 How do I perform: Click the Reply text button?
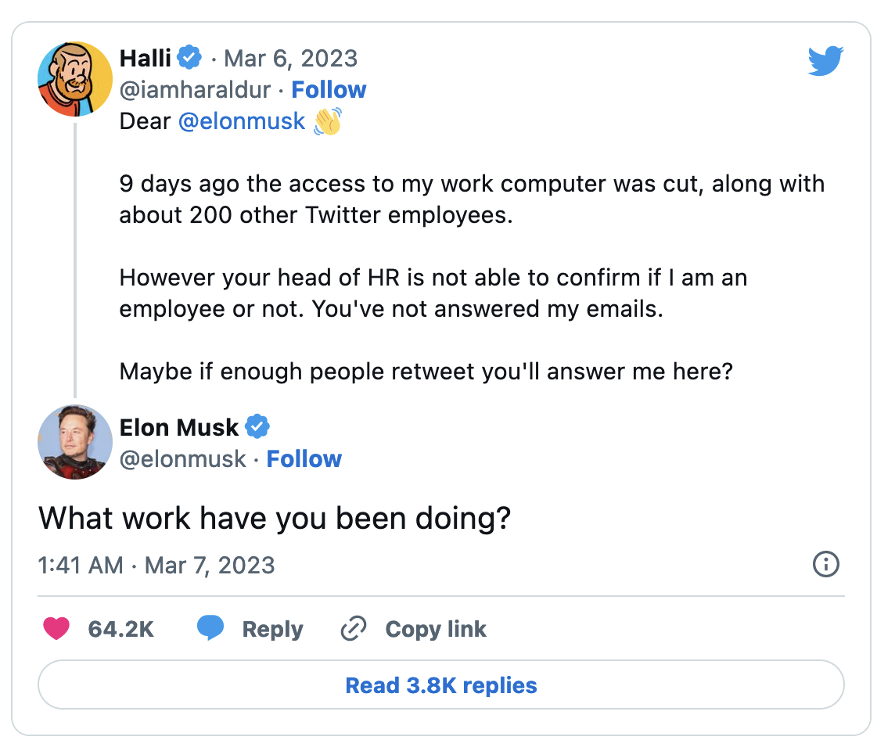pyautogui.click(x=272, y=629)
